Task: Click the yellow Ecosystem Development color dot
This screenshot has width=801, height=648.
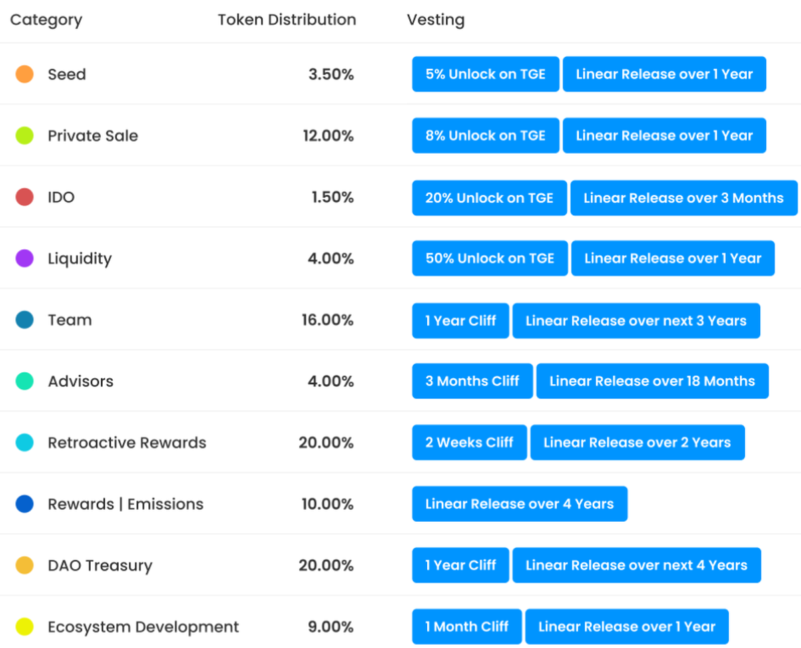Action: [x=25, y=627]
